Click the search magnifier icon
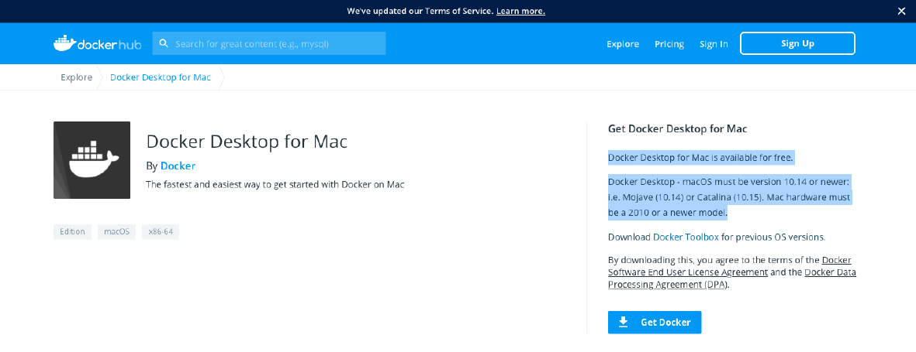 pos(164,43)
